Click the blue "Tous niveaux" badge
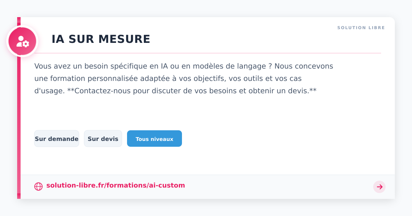Image resolution: width=412 pixels, height=216 pixels. (x=154, y=139)
